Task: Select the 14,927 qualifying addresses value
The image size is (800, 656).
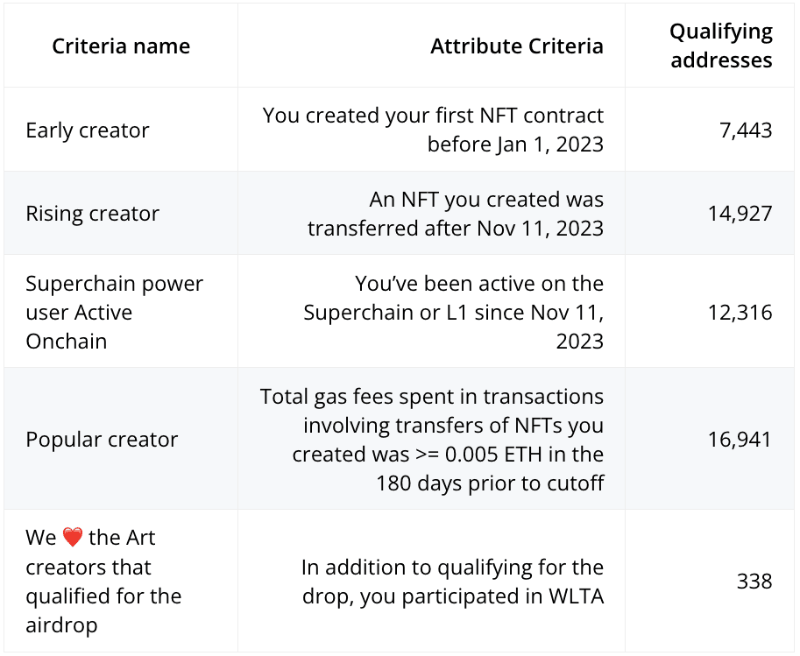Action: (740, 213)
